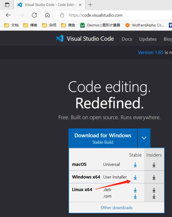Click the Windows x64 row label
The height and width of the screenshot is (217, 172).
(86, 177)
